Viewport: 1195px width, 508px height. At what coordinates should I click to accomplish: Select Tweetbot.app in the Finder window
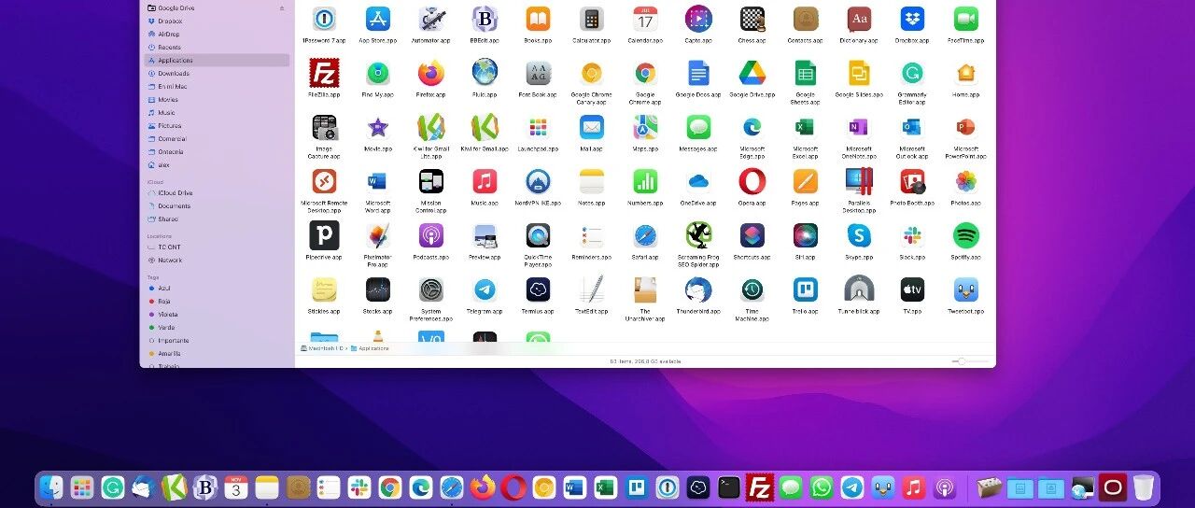click(x=966, y=289)
